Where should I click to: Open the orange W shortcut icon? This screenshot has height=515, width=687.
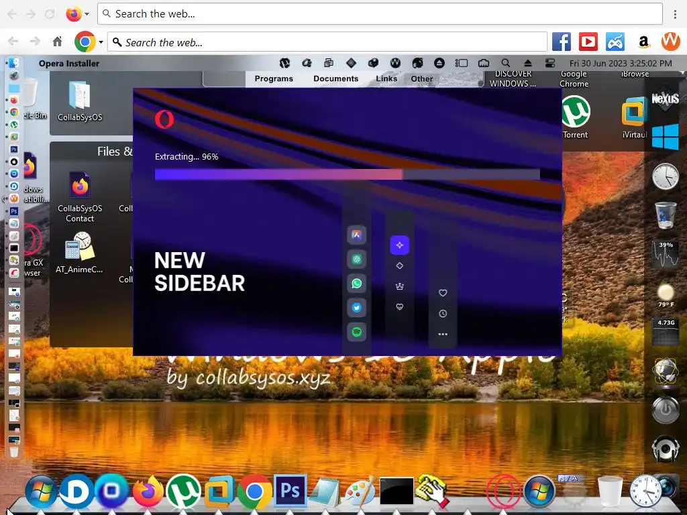[670, 42]
